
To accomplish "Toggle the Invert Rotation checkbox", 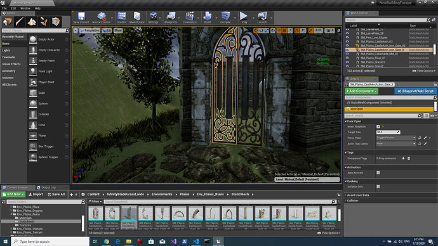I will point(378,127).
